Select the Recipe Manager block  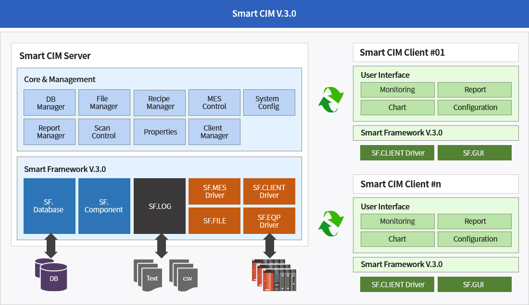160,103
